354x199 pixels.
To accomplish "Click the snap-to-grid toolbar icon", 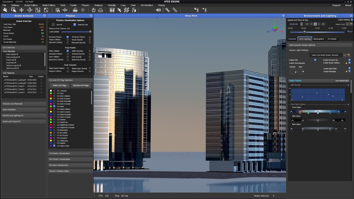I will tap(58, 10).
